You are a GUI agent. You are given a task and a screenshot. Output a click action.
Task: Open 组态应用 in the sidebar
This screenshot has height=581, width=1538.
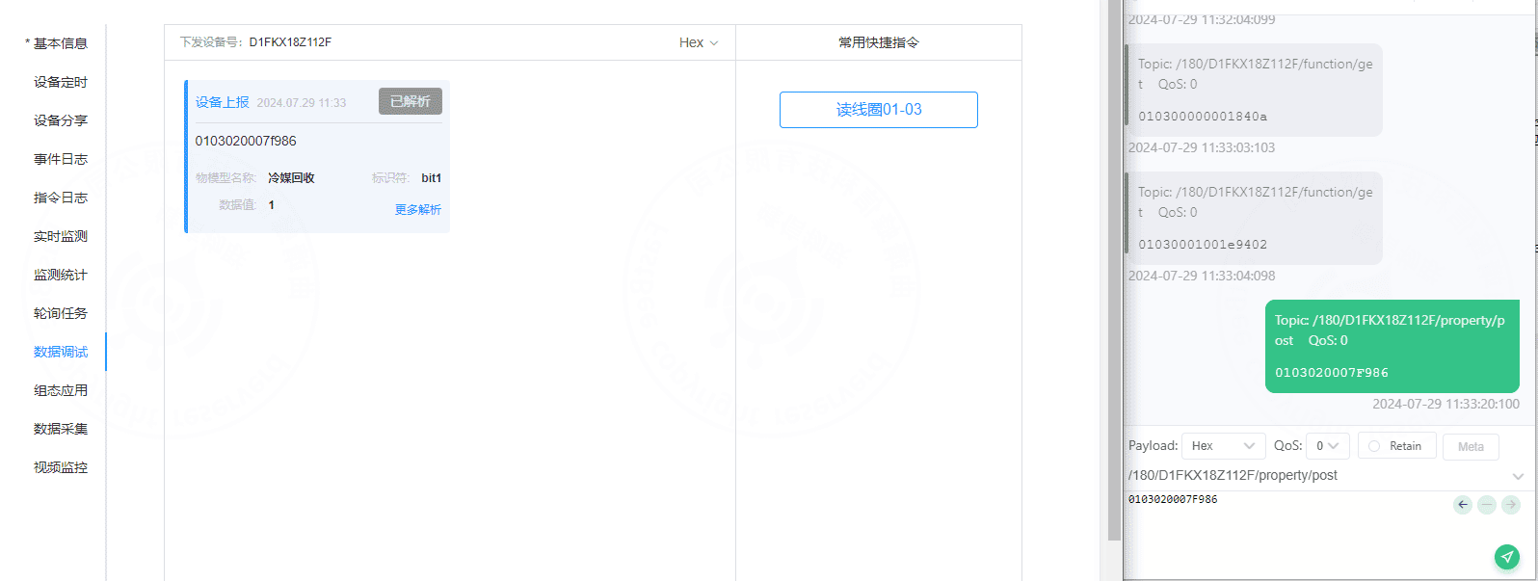tap(61, 390)
